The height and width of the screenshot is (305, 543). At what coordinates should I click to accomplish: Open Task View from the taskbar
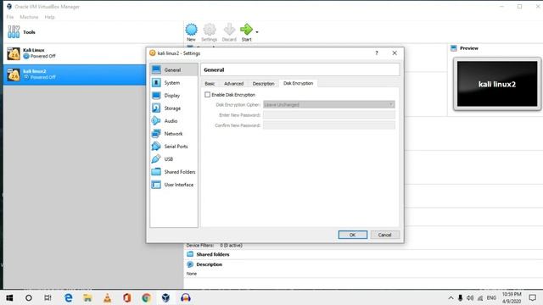(48, 297)
